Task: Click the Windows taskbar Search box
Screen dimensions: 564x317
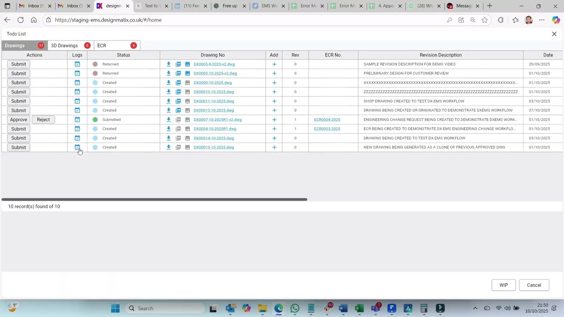Action: pos(164,309)
